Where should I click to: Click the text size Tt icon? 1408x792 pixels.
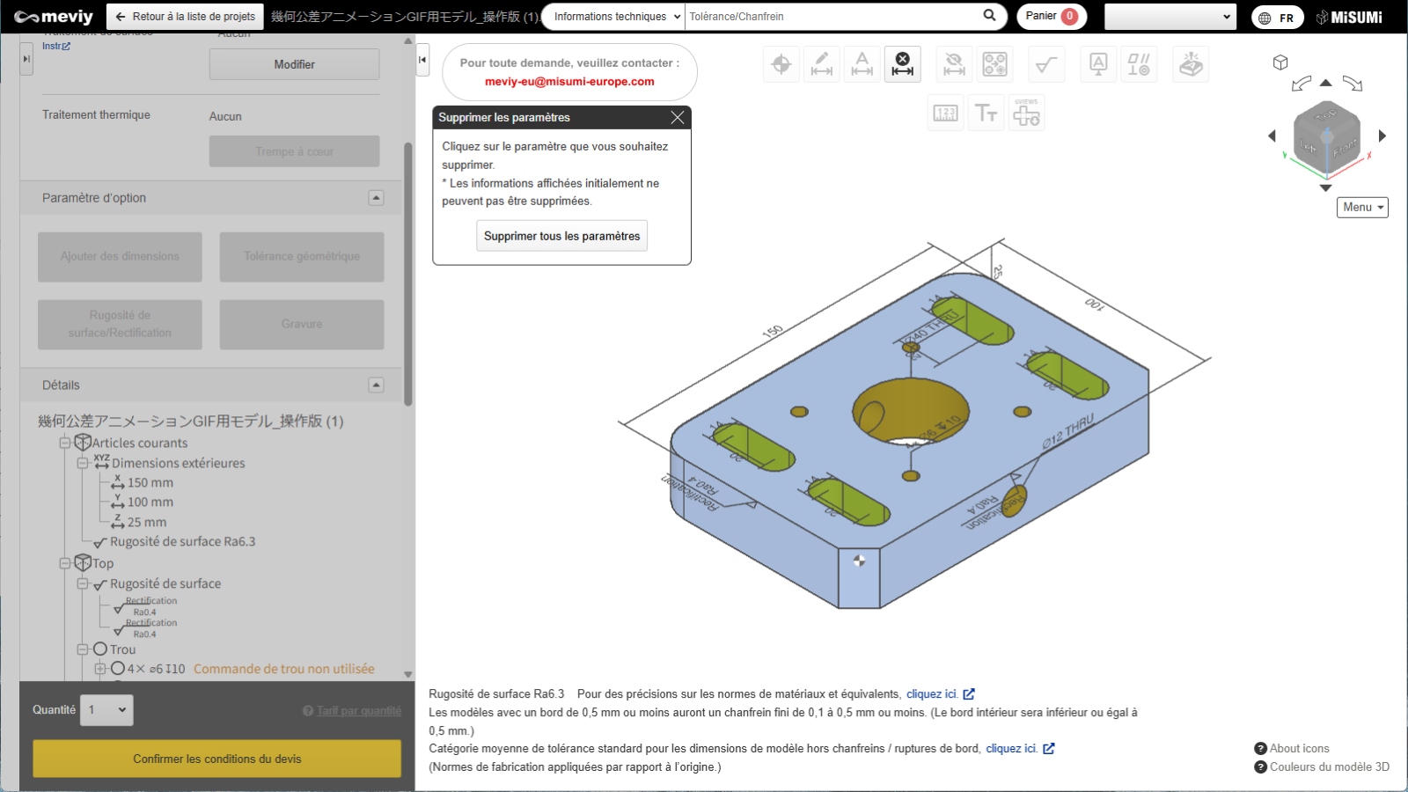986,114
